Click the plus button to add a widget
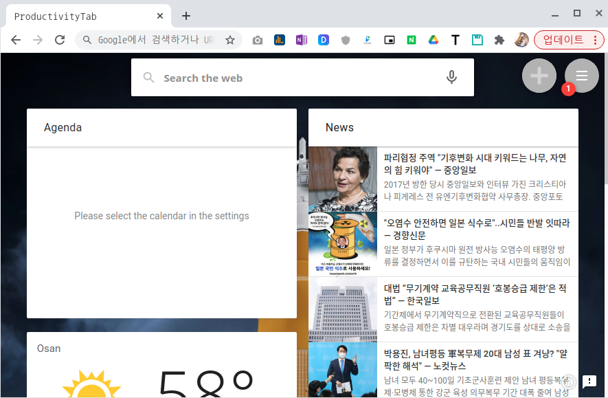This screenshot has height=398, width=608. [x=539, y=76]
